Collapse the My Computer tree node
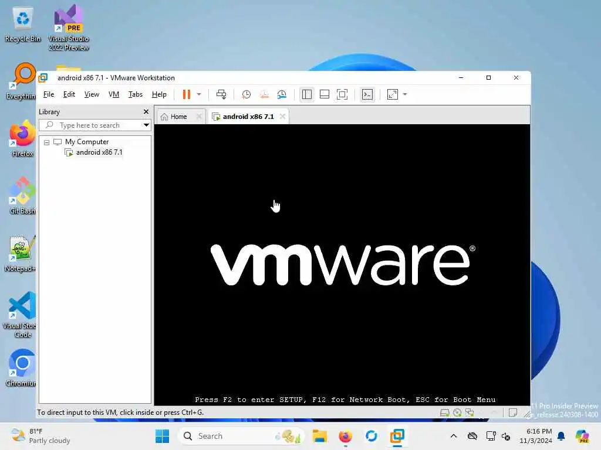Image resolution: width=601 pixels, height=450 pixels. 46,142
